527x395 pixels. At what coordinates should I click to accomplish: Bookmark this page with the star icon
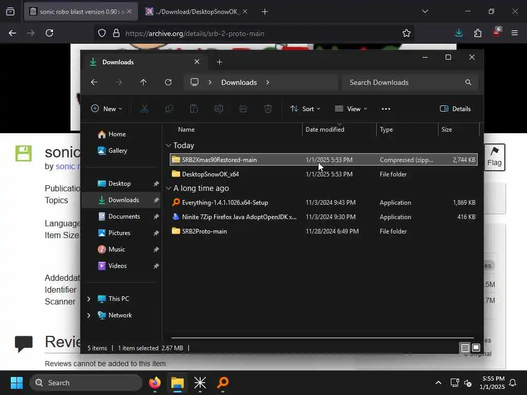click(407, 33)
